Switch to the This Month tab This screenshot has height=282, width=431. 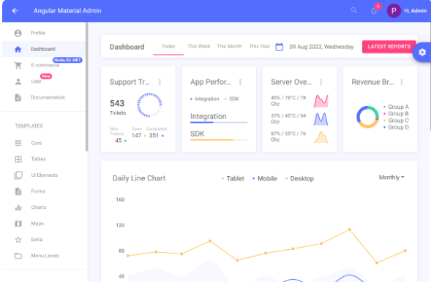(x=229, y=46)
